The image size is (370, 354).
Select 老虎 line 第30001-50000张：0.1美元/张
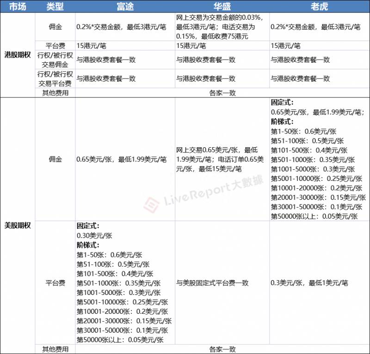tap(316, 207)
